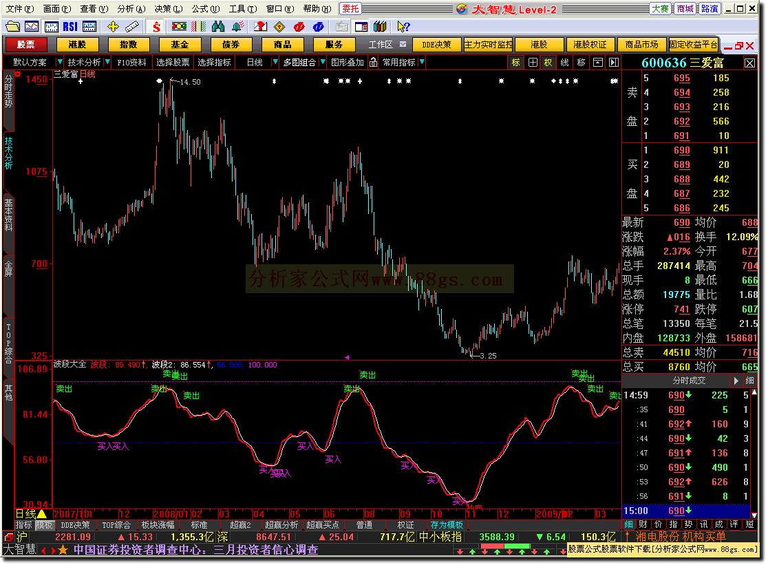Toggle the 权 adjustment button
Image resolution: width=768 pixels, height=565 pixels.
point(548,62)
